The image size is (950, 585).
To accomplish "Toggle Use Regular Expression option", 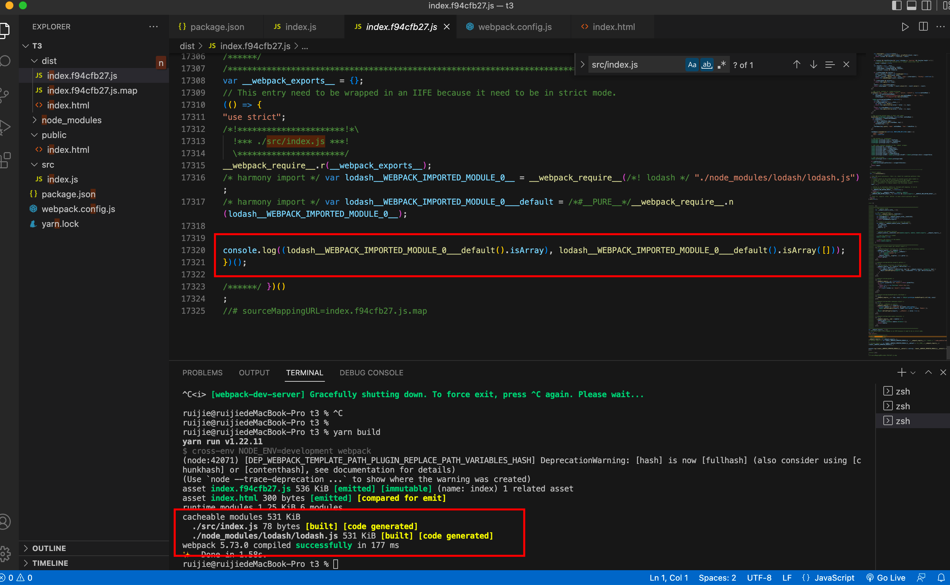I will (721, 65).
